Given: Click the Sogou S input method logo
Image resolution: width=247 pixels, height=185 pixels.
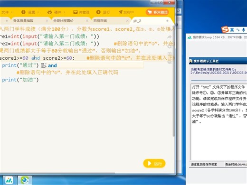Looking at the screenshot, I should pyautogui.click(x=225, y=29).
